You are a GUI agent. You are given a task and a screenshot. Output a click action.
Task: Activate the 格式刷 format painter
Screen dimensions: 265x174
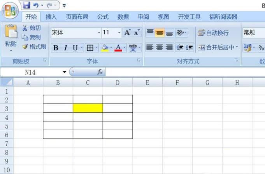click(x=34, y=46)
